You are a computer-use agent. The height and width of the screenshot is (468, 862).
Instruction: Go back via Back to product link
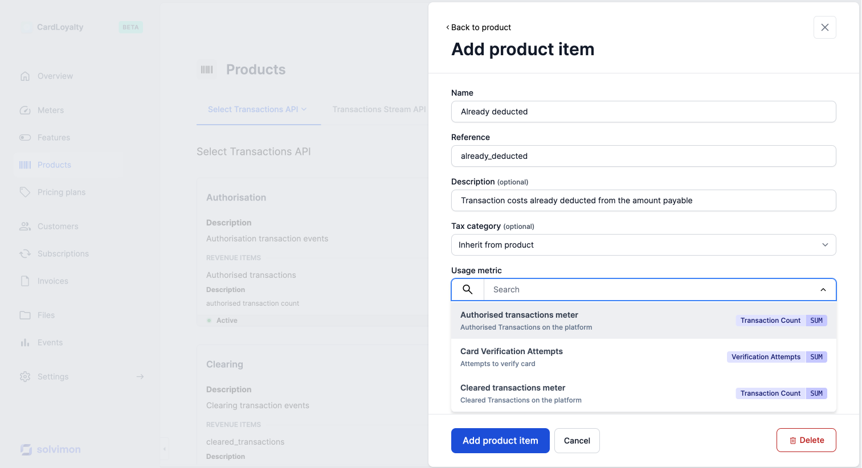(x=479, y=27)
